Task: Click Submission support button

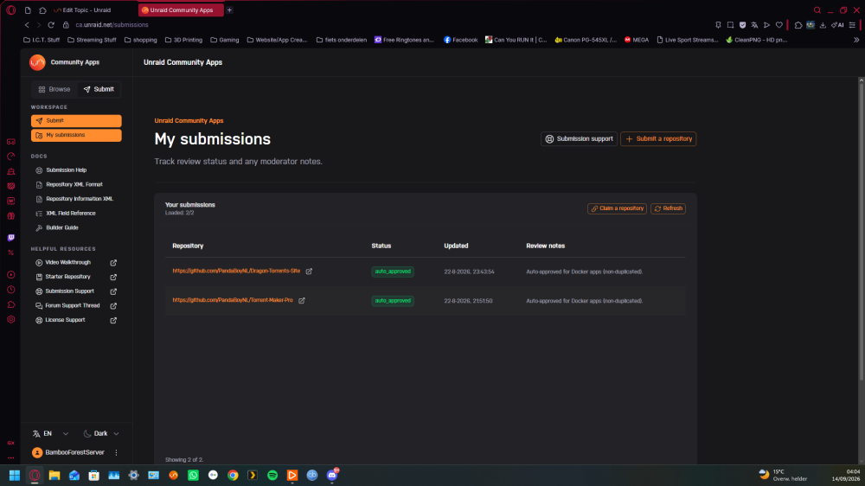Action: pyautogui.click(x=579, y=139)
